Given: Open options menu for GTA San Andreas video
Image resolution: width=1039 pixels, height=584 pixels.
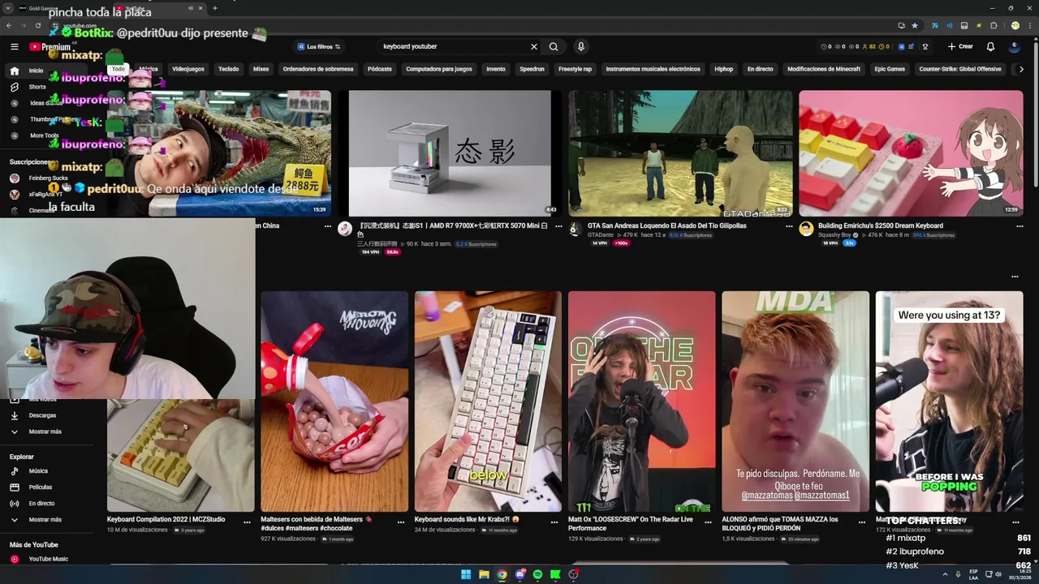Looking at the screenshot, I should coord(789,226).
